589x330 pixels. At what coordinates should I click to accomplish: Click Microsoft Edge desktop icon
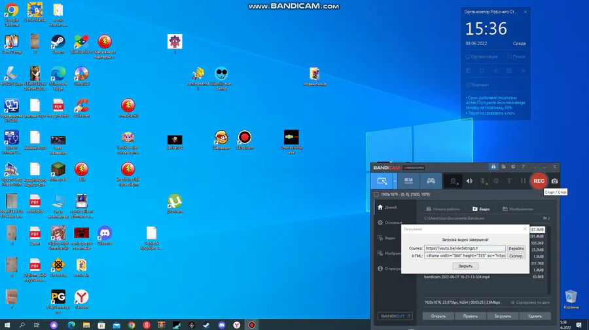(58, 79)
